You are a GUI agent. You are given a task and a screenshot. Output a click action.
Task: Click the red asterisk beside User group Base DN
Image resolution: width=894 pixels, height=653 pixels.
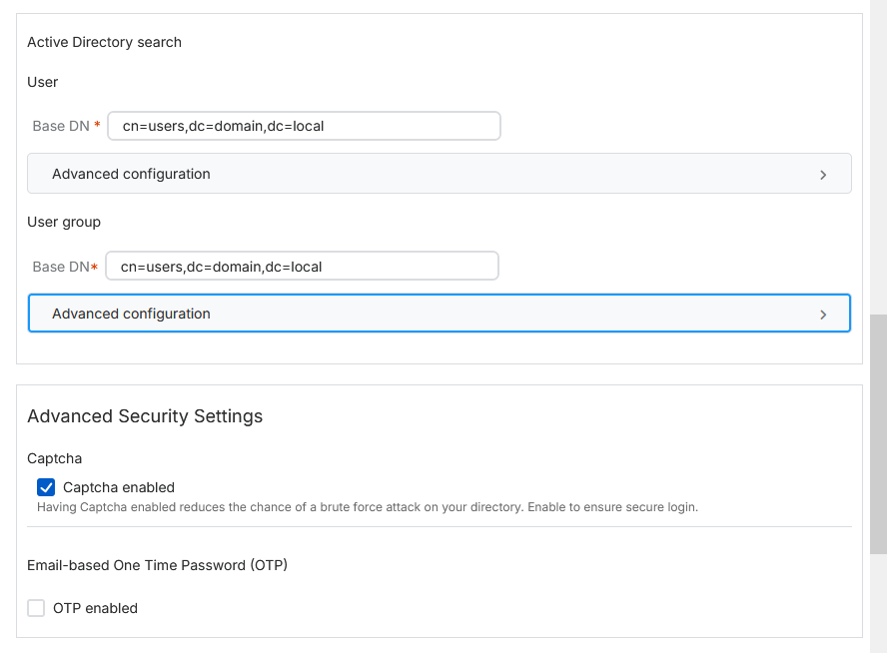click(x=94, y=267)
